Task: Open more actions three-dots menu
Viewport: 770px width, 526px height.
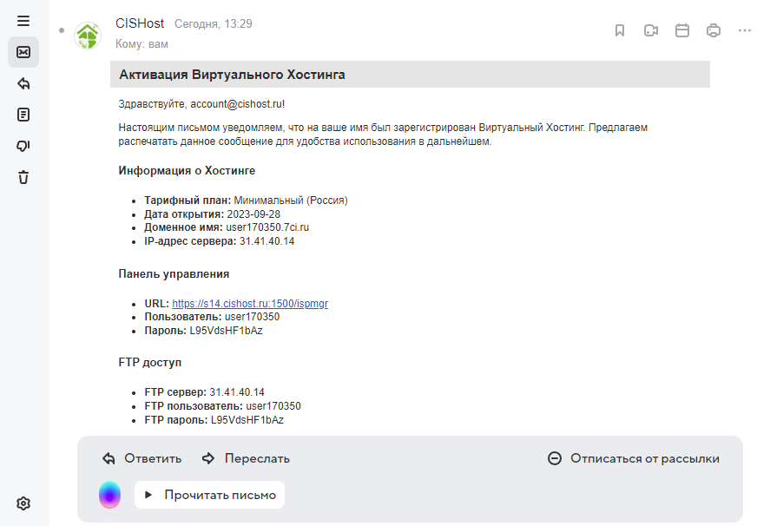Action: (745, 30)
